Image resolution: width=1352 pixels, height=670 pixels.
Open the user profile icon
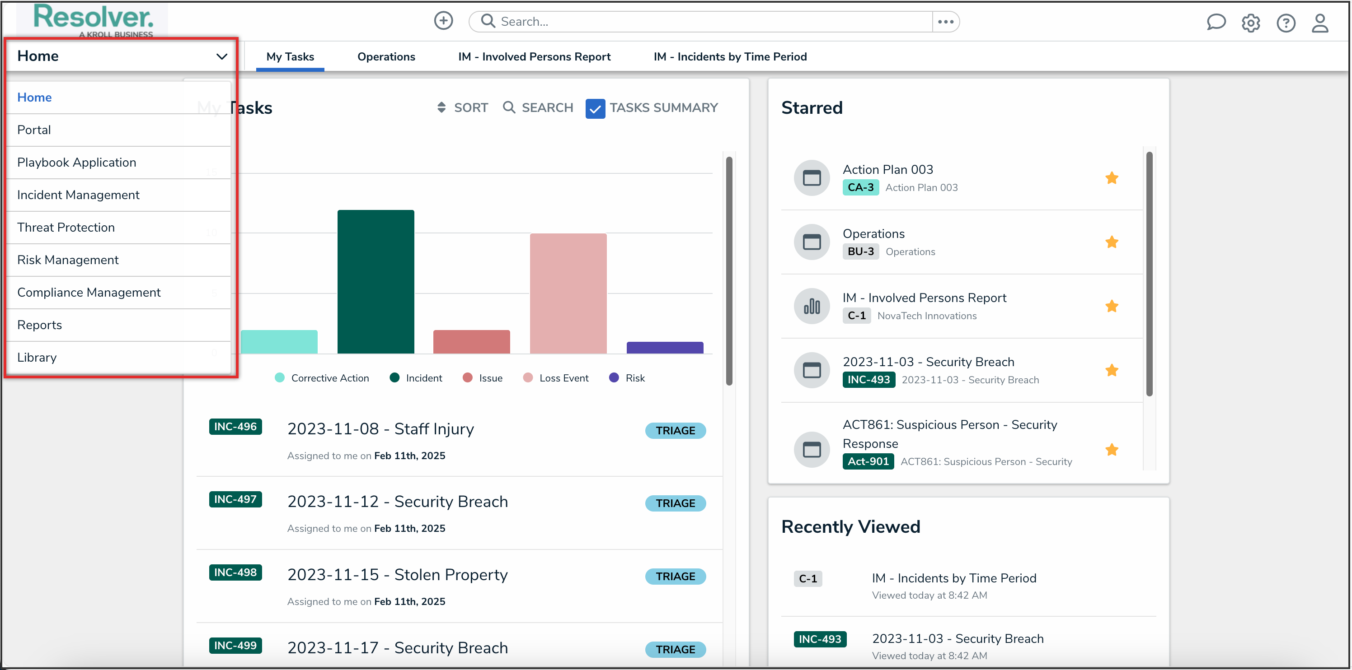1320,23
